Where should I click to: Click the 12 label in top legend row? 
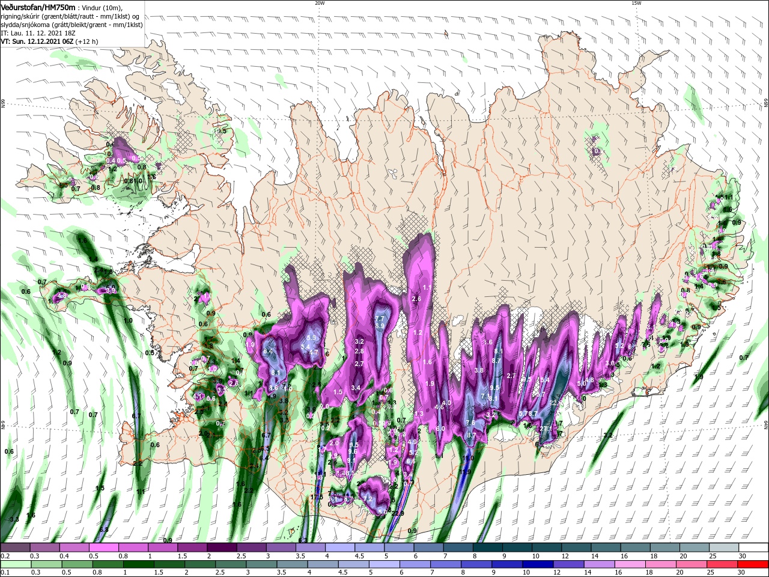tap(565, 556)
